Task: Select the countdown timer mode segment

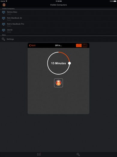Action: point(79,45)
